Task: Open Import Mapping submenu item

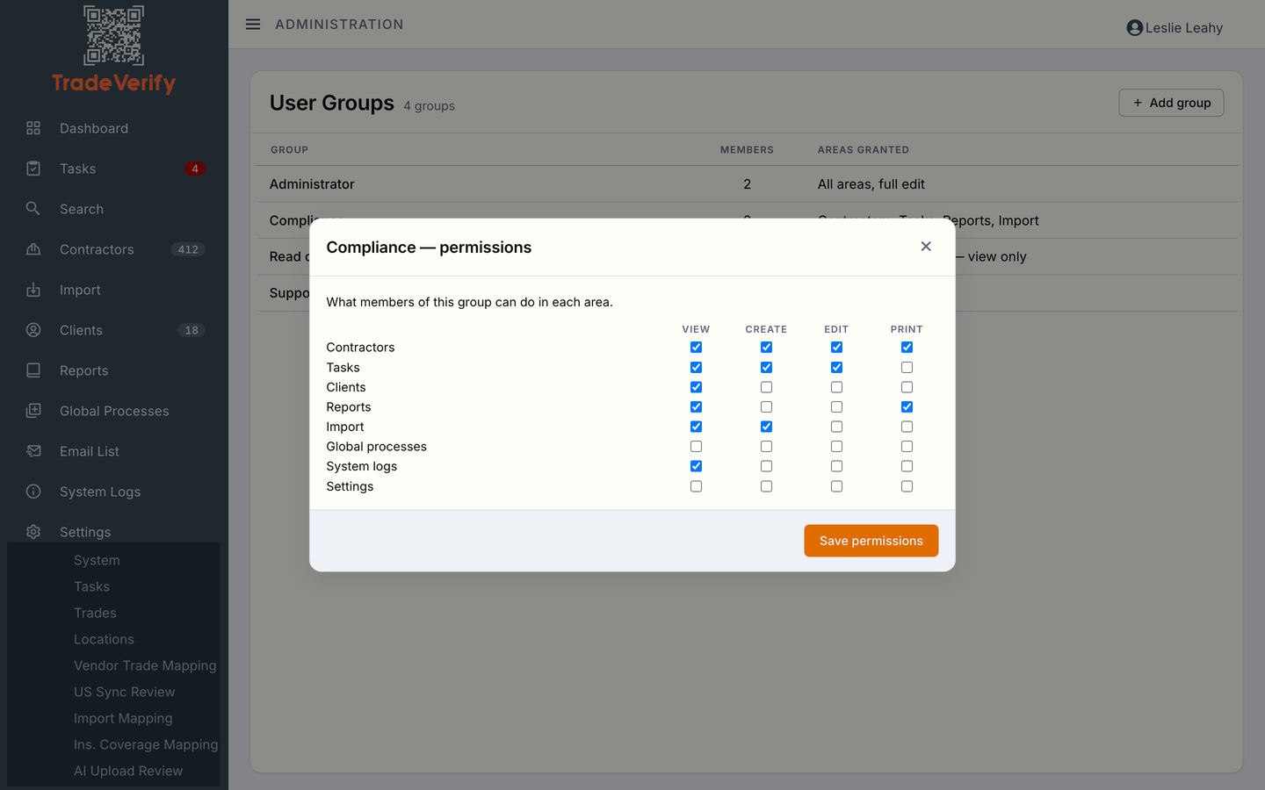Action: (123, 718)
